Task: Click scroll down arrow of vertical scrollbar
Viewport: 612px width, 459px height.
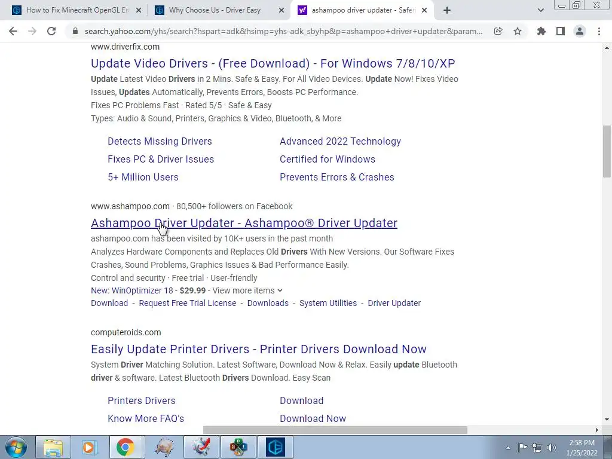Action: tap(607, 420)
